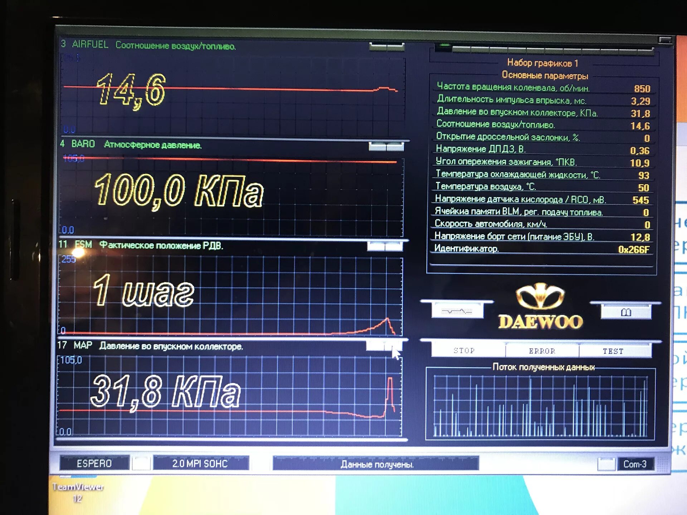Click the Daewoo logo emblem
687x515 pixels.
[x=540, y=297]
